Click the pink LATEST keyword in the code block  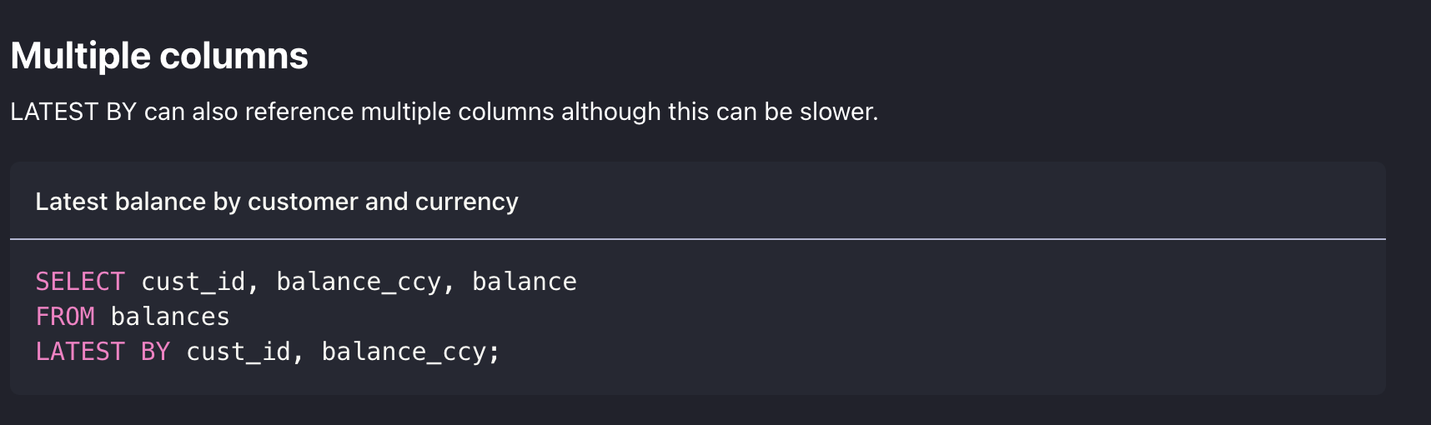tap(80, 352)
